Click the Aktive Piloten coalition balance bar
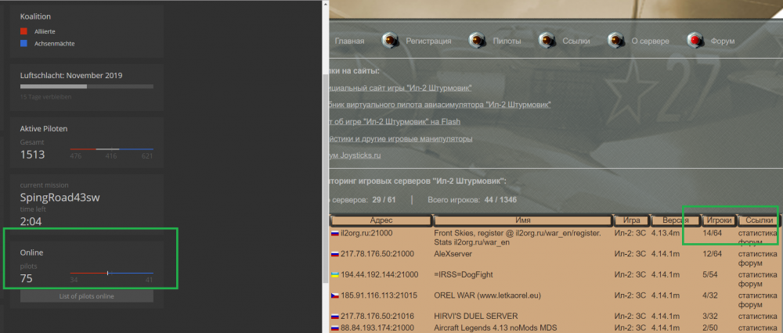The width and height of the screenshot is (783, 333). click(111, 149)
